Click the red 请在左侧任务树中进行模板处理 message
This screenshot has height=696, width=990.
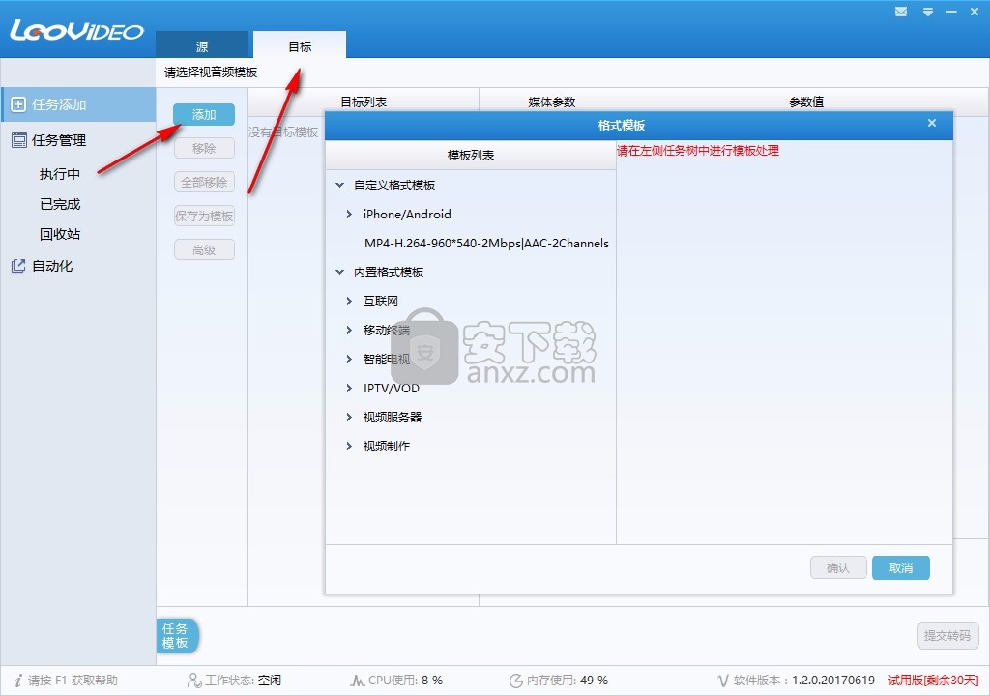(x=698, y=150)
